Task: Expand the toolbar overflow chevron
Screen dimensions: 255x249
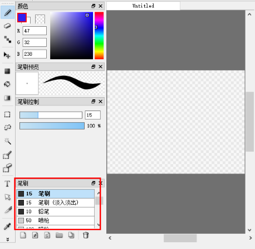Action: tap(8, 240)
